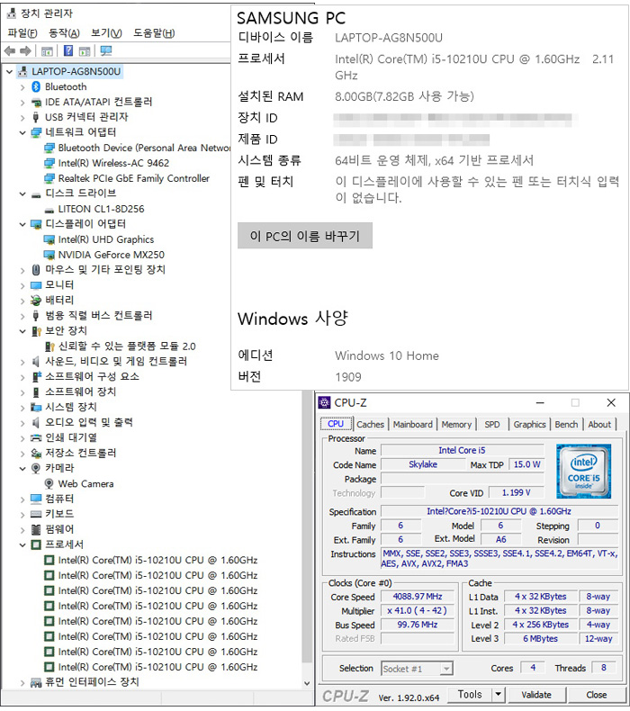Select the Web Camera device

coord(85,484)
